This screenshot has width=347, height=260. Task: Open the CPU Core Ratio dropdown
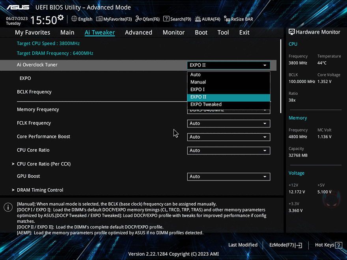pyautogui.click(x=229, y=150)
